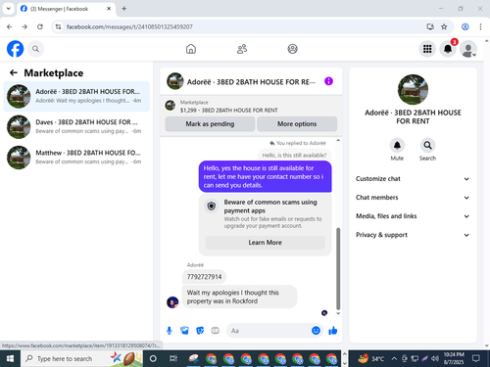Click the purple reply message bubble

click(265, 176)
